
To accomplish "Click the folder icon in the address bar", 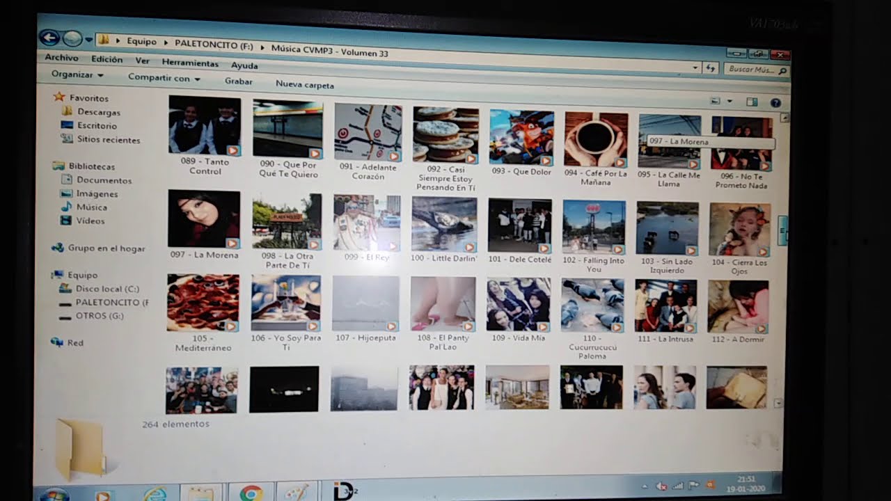I will (x=102, y=40).
